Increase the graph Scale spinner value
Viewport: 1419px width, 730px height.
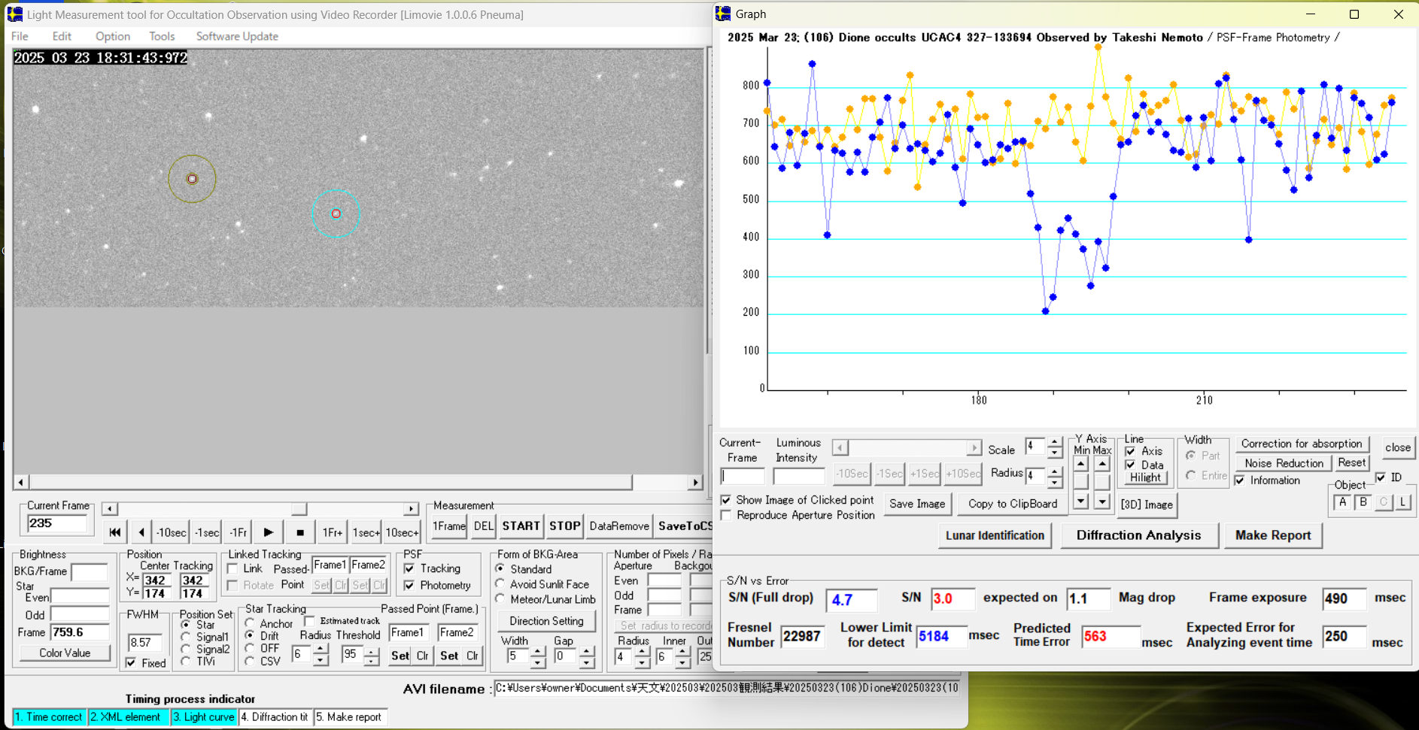[1055, 442]
